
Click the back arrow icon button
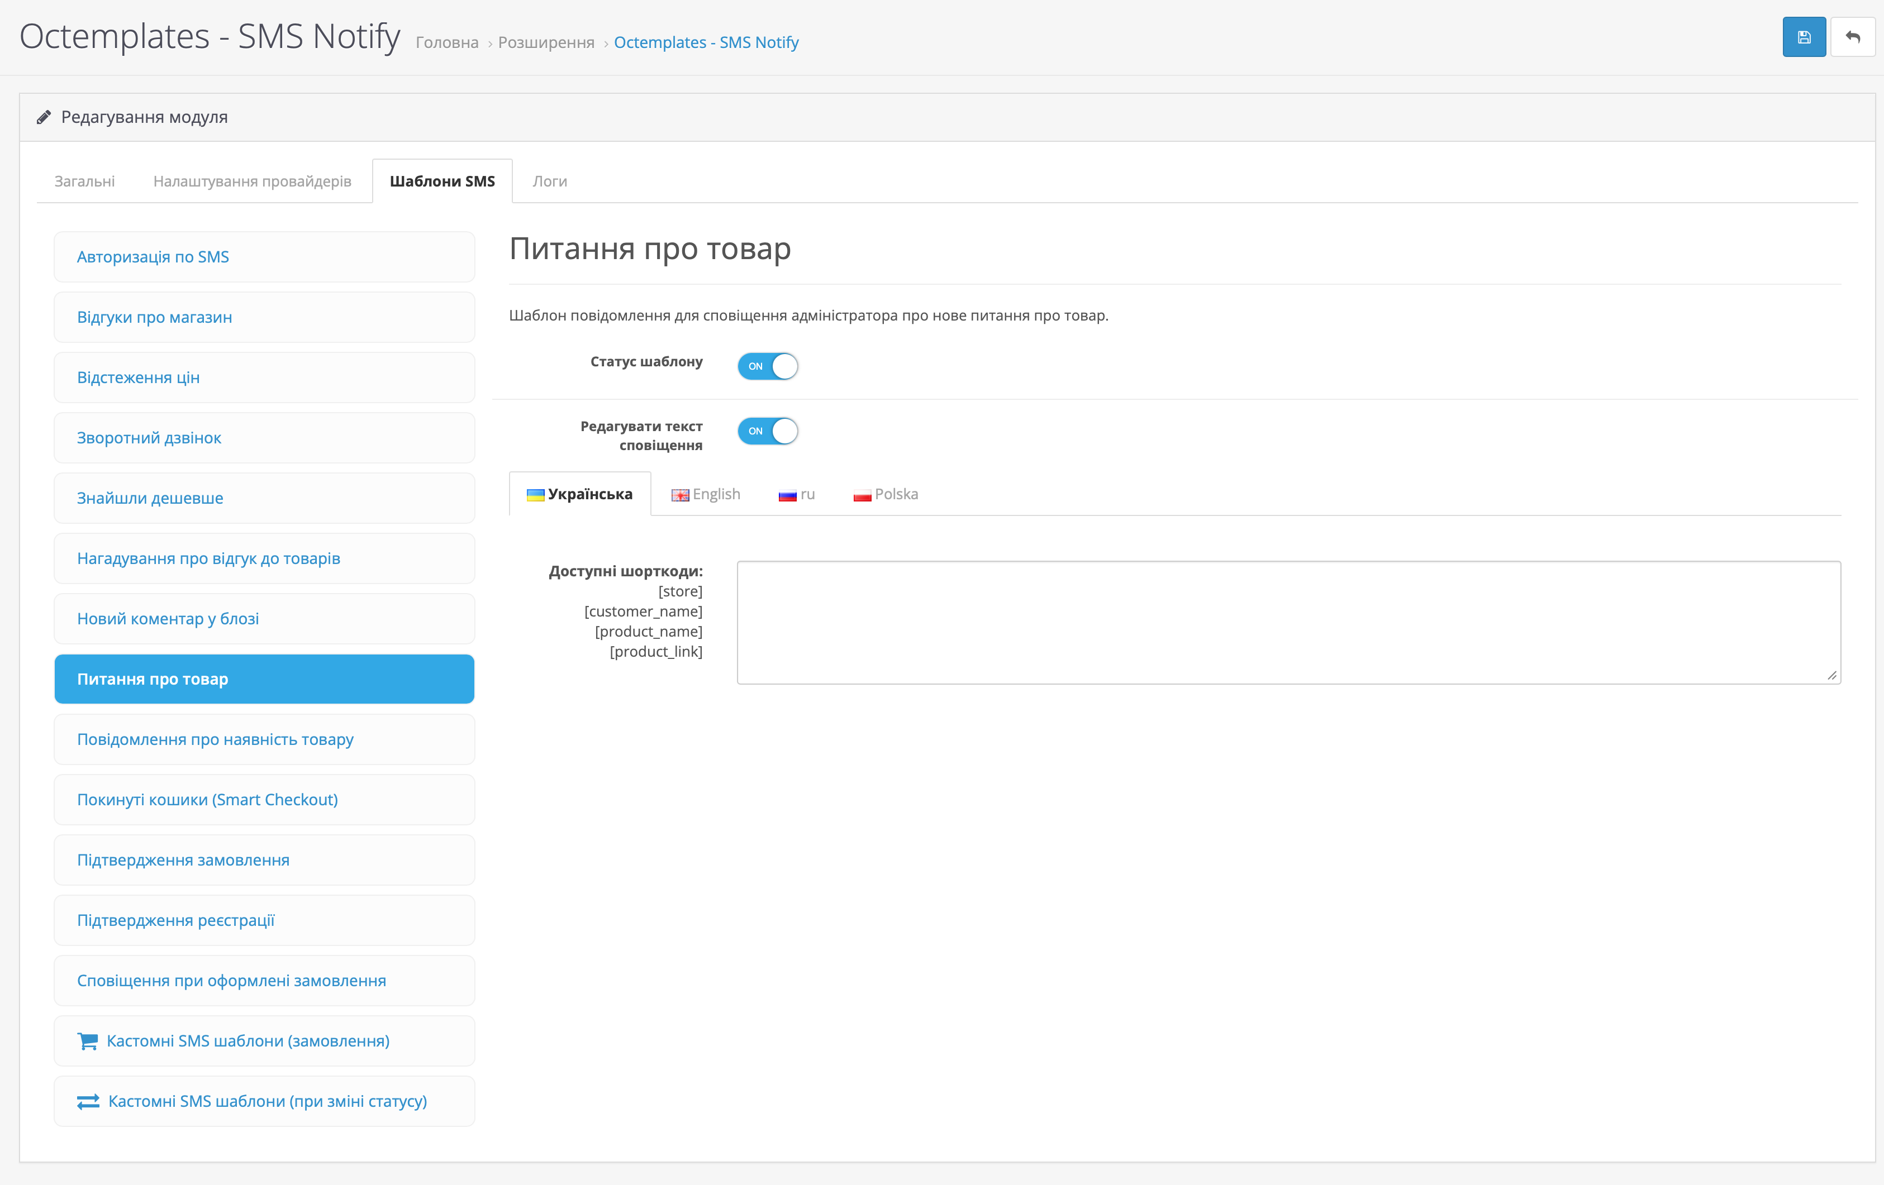point(1852,37)
